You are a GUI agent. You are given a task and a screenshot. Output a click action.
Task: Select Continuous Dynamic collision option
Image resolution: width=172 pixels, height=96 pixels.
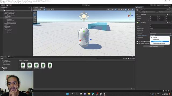pos(160,42)
